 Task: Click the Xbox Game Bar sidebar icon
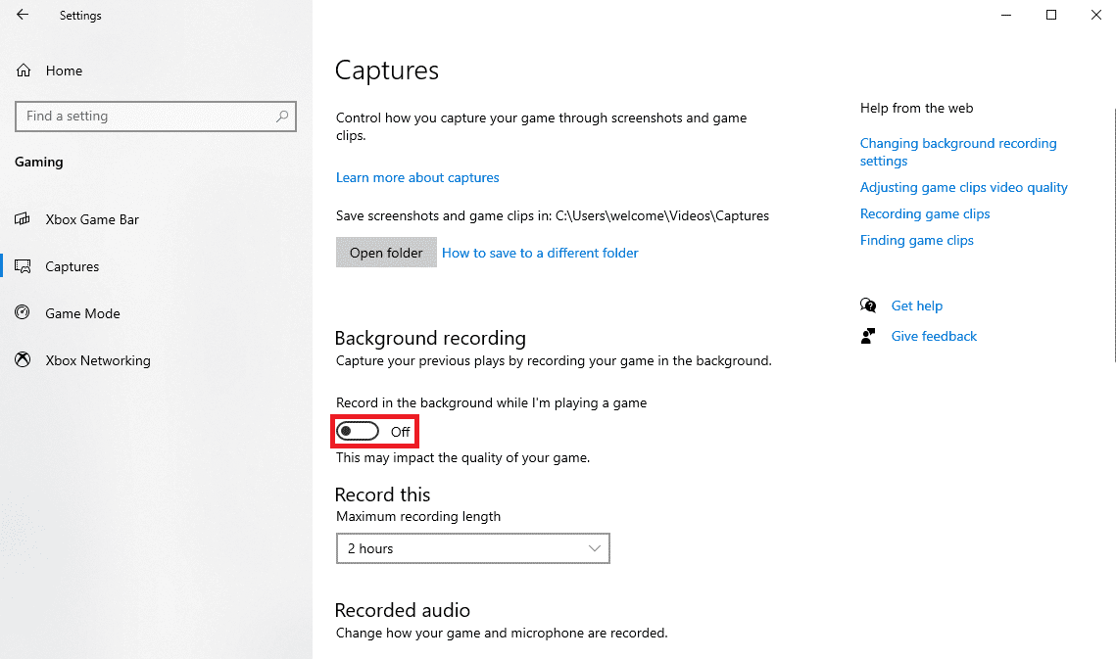pyautogui.click(x=24, y=219)
